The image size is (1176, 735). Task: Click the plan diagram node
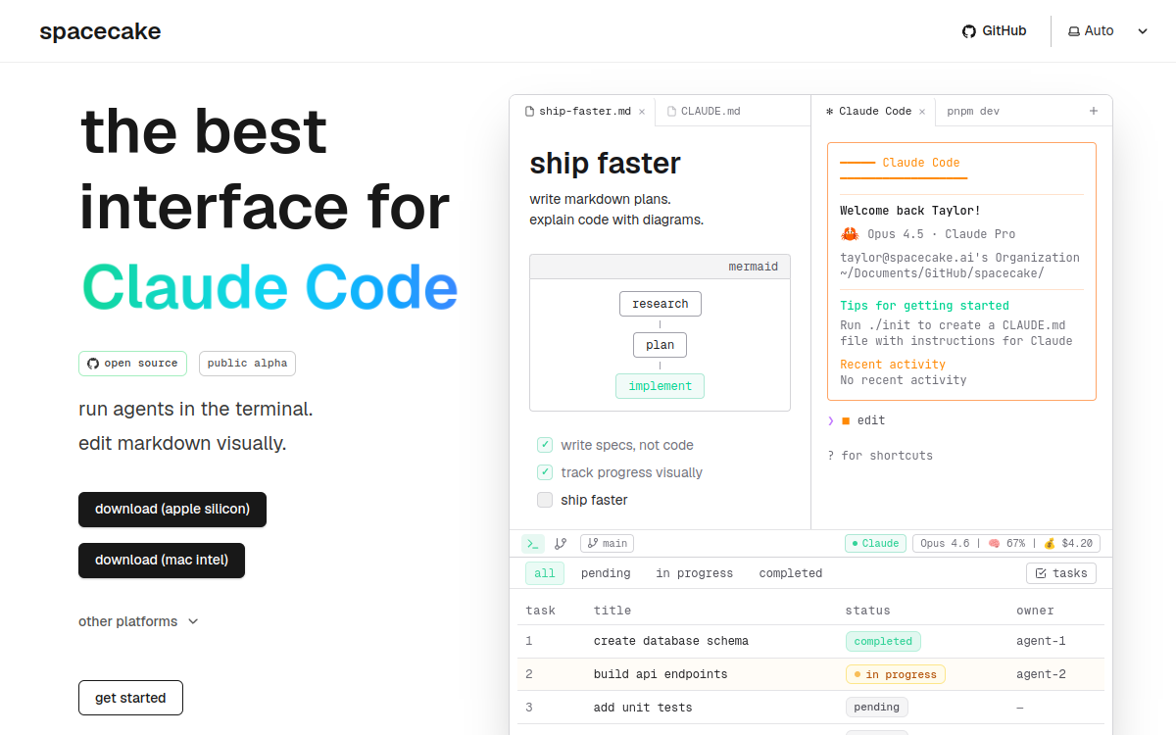pyautogui.click(x=661, y=345)
